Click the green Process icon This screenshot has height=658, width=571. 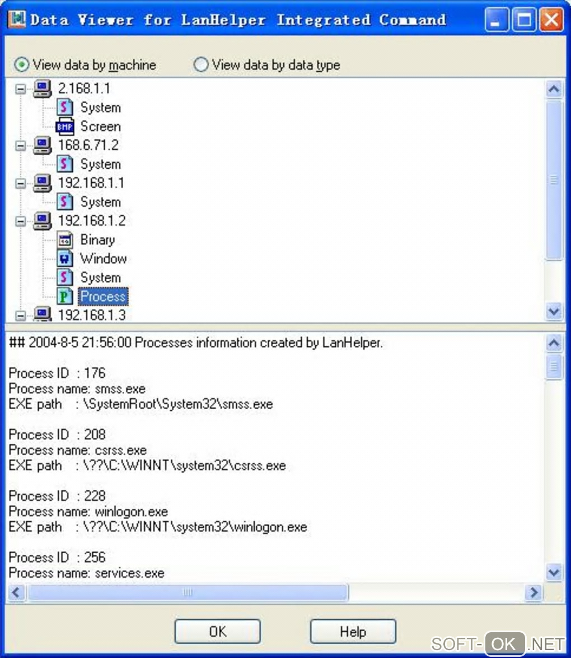coord(64,296)
